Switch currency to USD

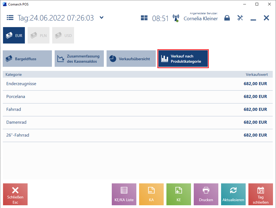(63, 35)
